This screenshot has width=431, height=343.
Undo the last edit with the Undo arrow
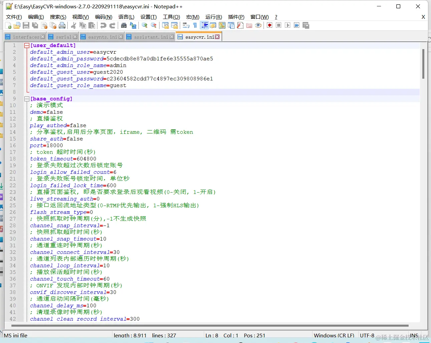103,25
